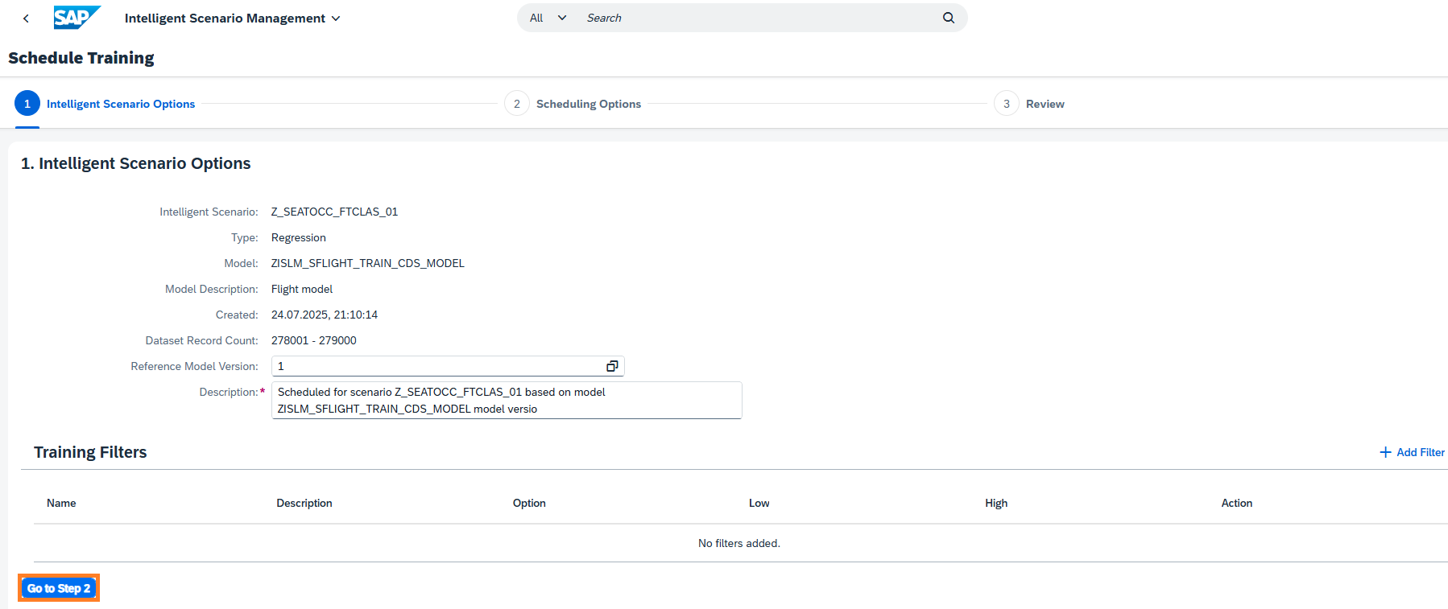Image resolution: width=1448 pixels, height=609 pixels.
Task: Open the All search scope dropdown
Action: (548, 18)
